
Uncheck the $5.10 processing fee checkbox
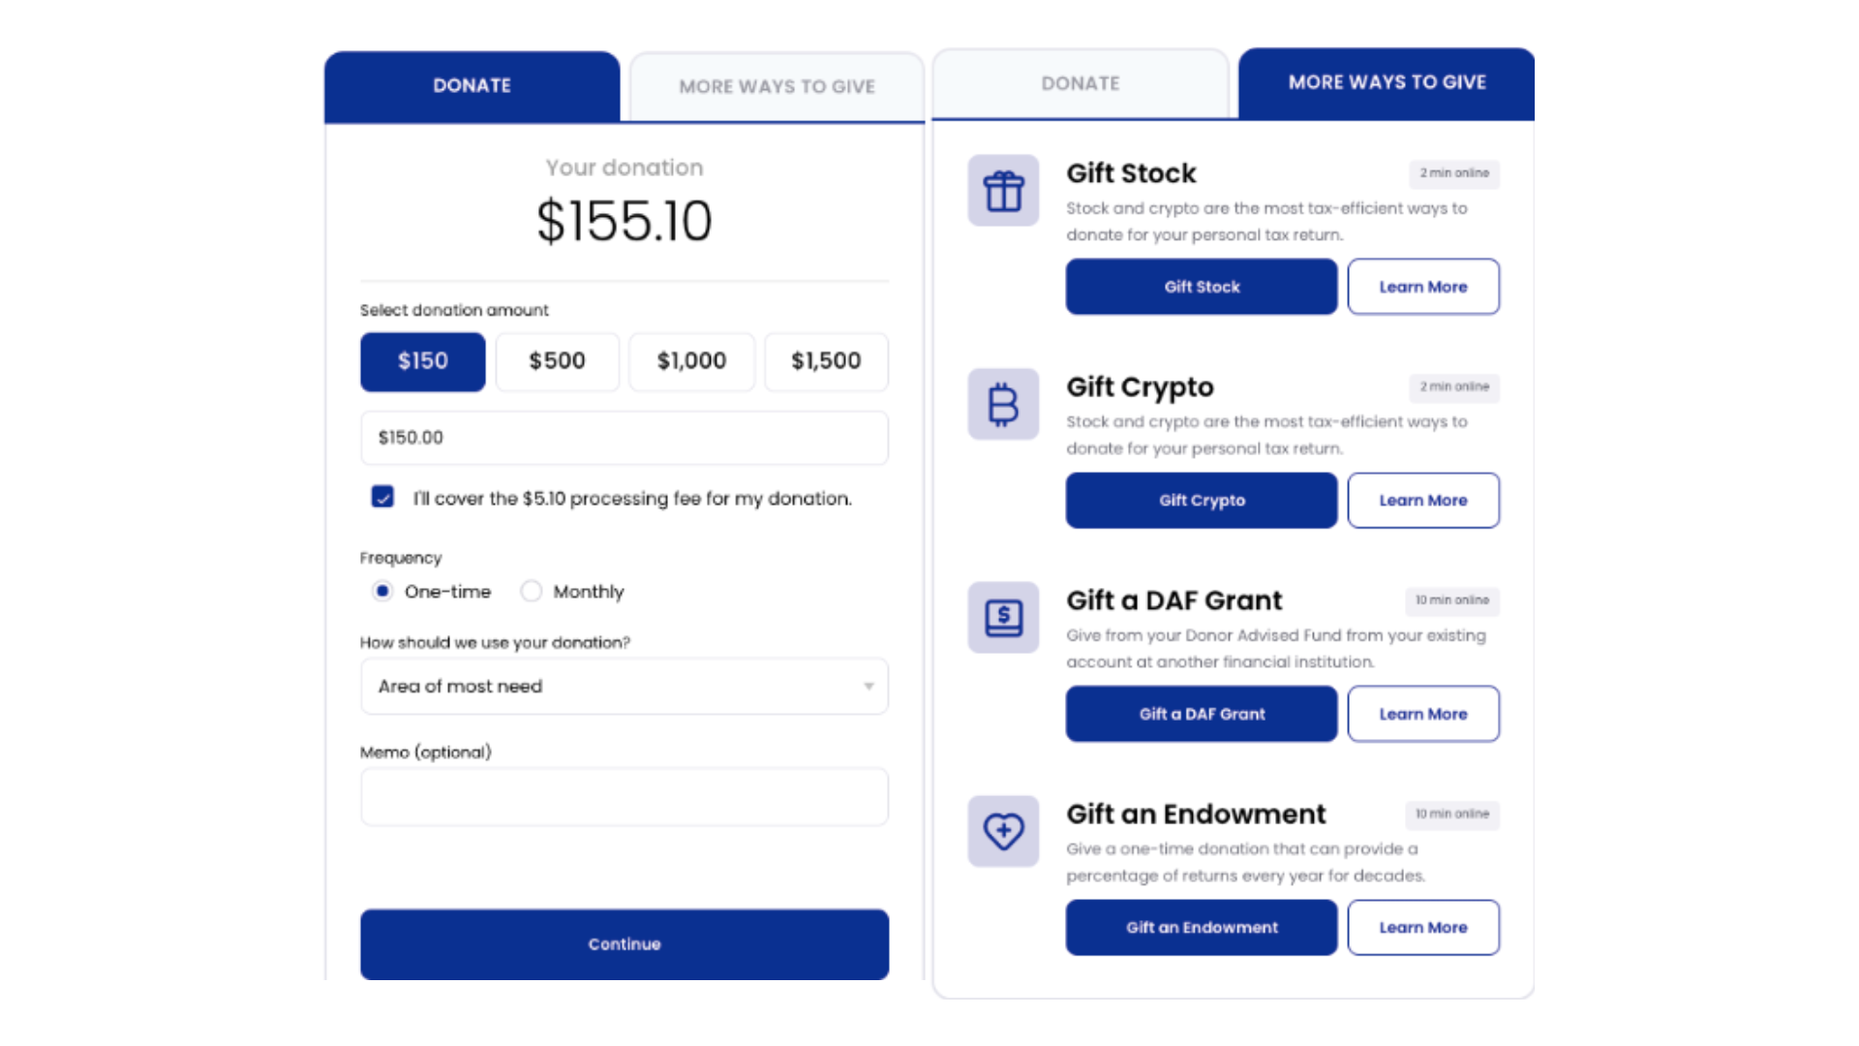click(382, 497)
